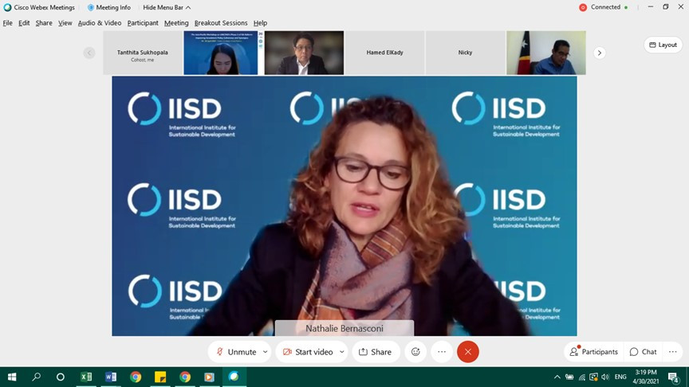Open the volume speaker tray icon

[x=605, y=377]
